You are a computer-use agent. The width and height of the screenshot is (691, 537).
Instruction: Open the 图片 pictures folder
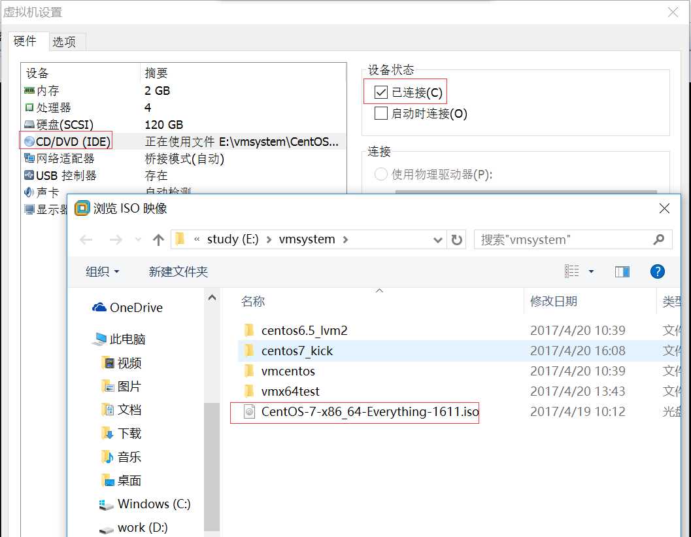click(x=122, y=386)
